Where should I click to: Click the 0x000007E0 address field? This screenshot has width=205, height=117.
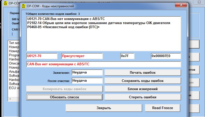tap(166, 56)
